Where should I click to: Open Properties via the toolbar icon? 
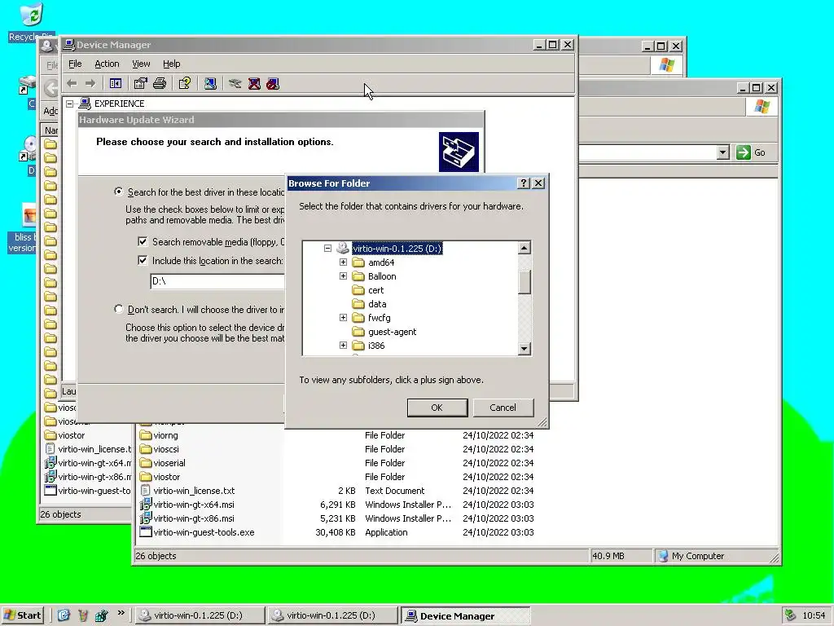140,84
